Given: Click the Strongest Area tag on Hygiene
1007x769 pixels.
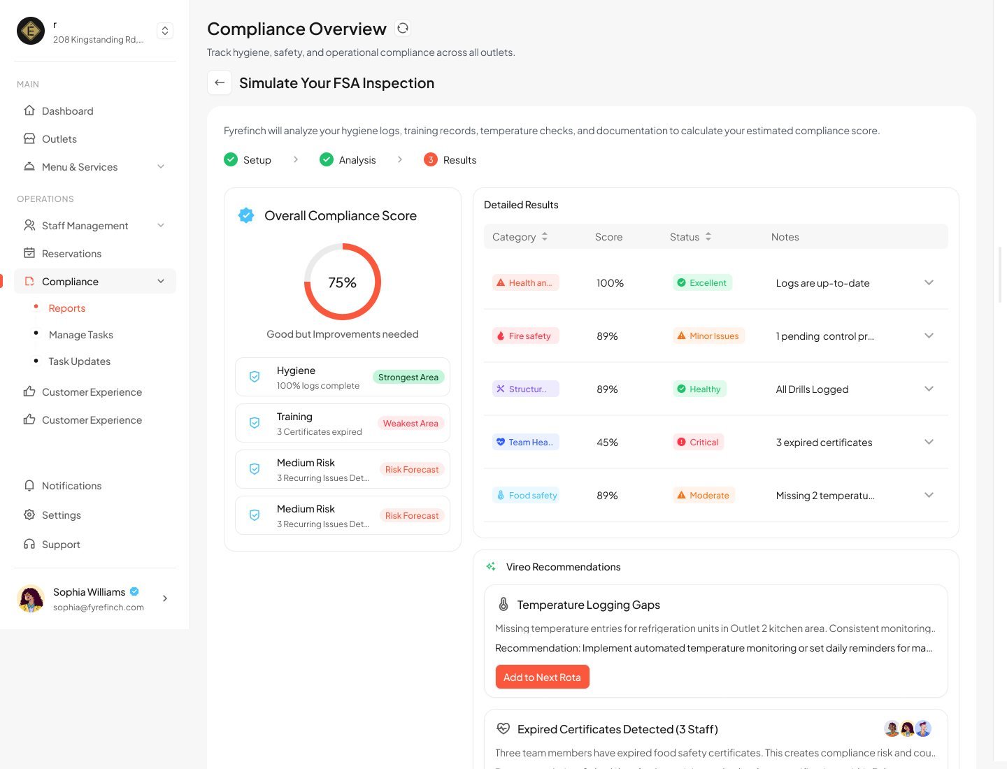Looking at the screenshot, I should [408, 377].
